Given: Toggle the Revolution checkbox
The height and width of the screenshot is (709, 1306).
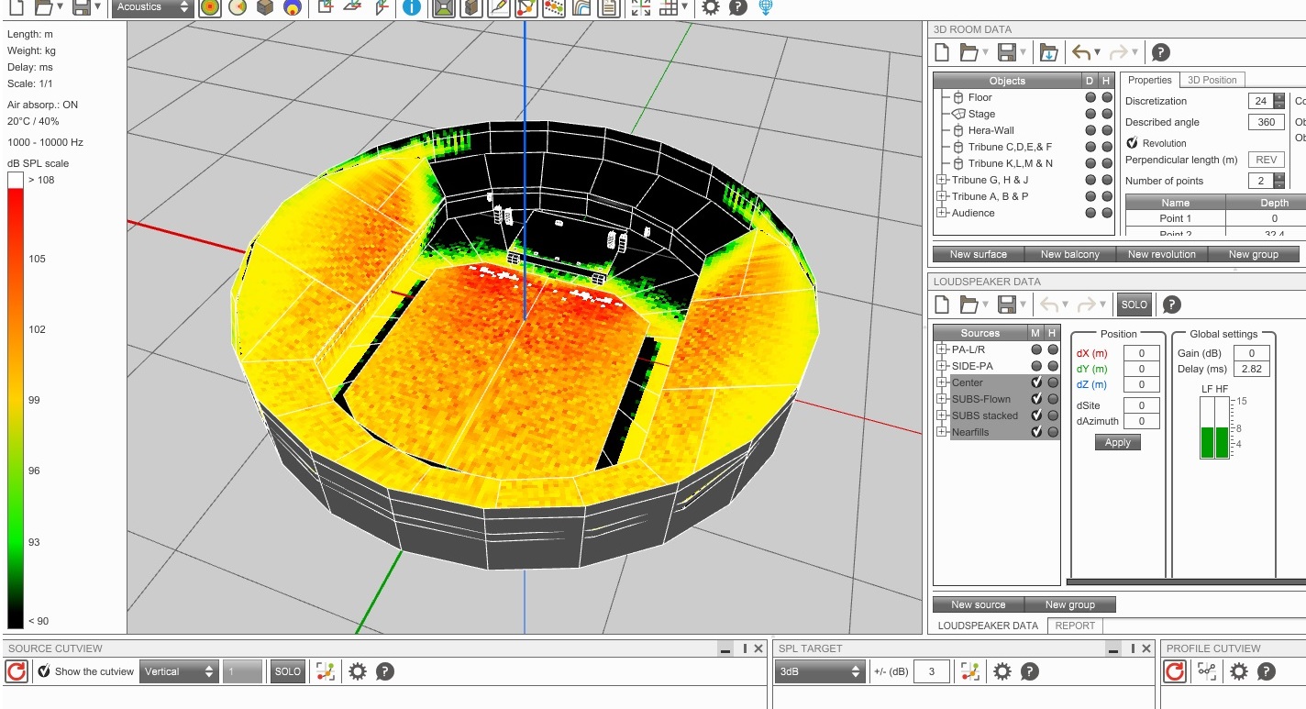Looking at the screenshot, I should tap(1132, 143).
